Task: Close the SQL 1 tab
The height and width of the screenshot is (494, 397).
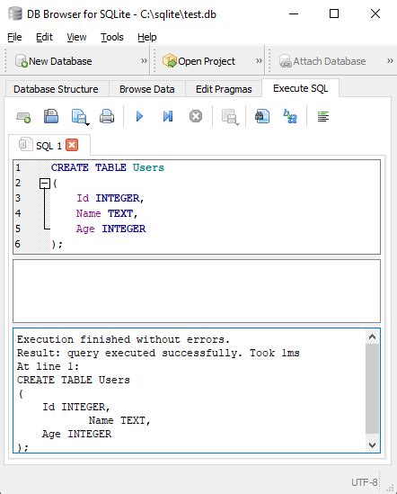Action: pos(72,145)
